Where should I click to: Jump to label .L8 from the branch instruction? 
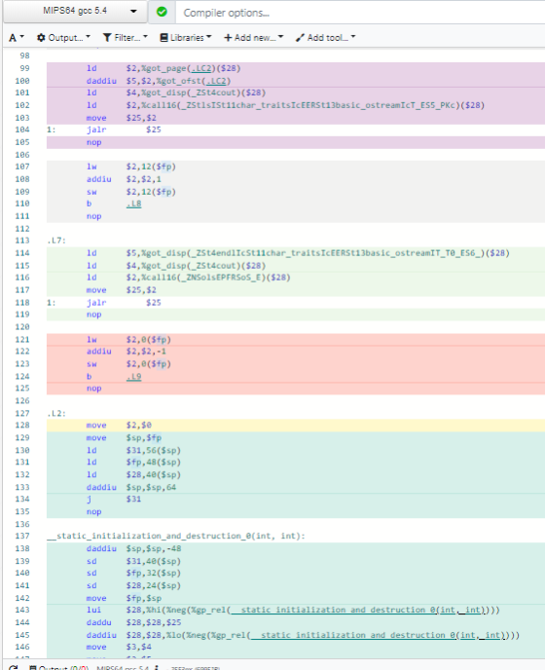point(133,204)
